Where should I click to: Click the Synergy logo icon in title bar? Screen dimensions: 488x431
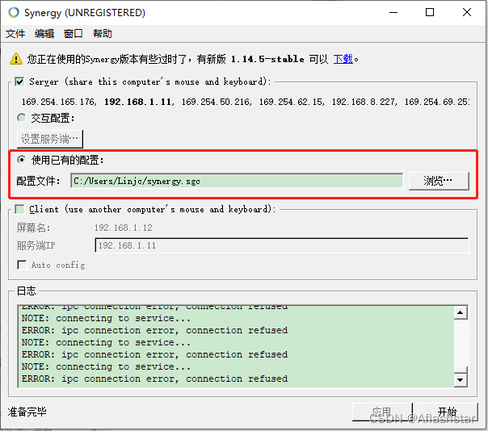14,12
